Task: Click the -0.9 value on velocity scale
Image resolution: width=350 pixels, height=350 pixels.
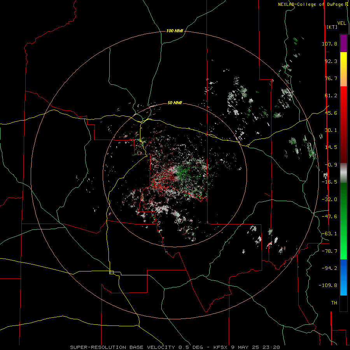Action: 331,165
